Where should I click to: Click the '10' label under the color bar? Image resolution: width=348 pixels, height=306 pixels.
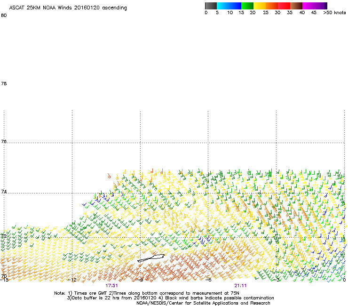[x=230, y=13]
